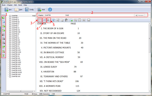Select CHAPTER XXX in the tree
The height and width of the screenshot is (96, 152).
16,77
